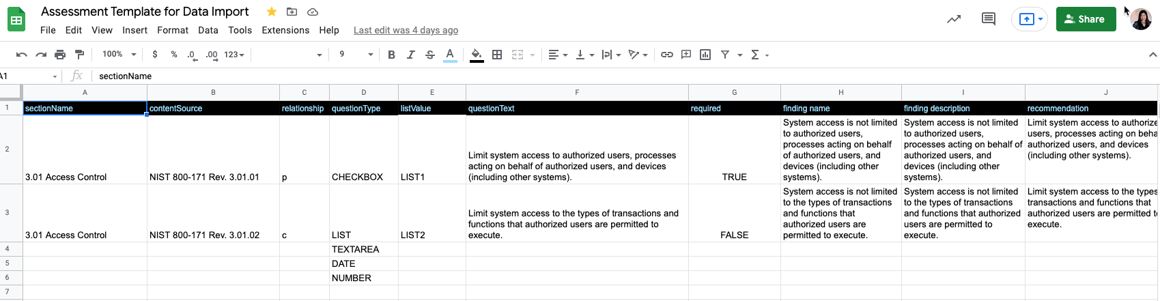
Task: Select the Paint format tool
Action: tap(79, 55)
